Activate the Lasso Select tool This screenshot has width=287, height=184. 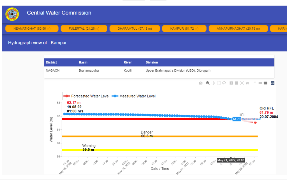click(x=224, y=83)
